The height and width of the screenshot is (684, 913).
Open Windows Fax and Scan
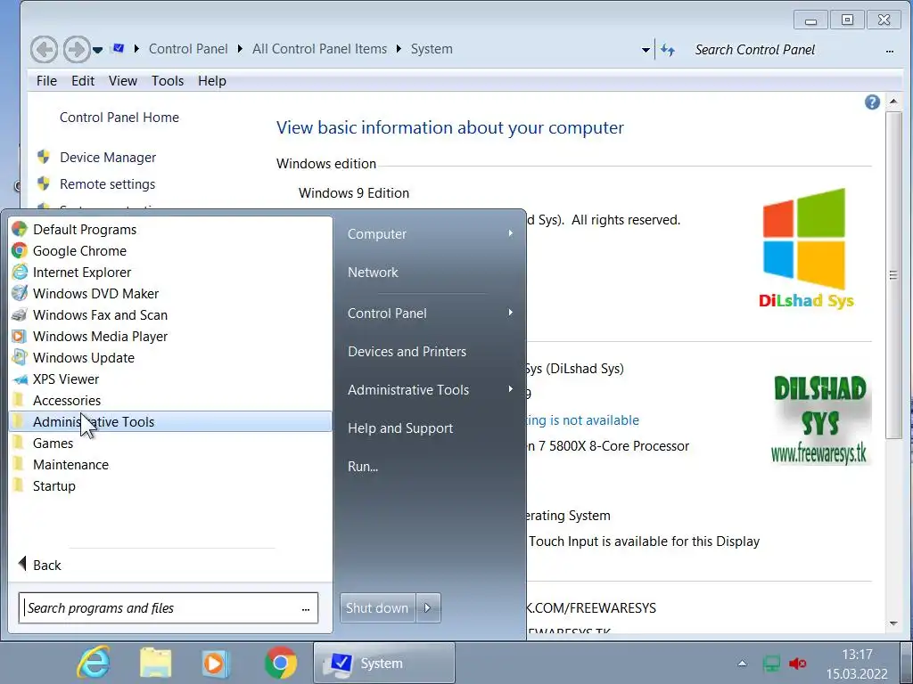[170, 314]
